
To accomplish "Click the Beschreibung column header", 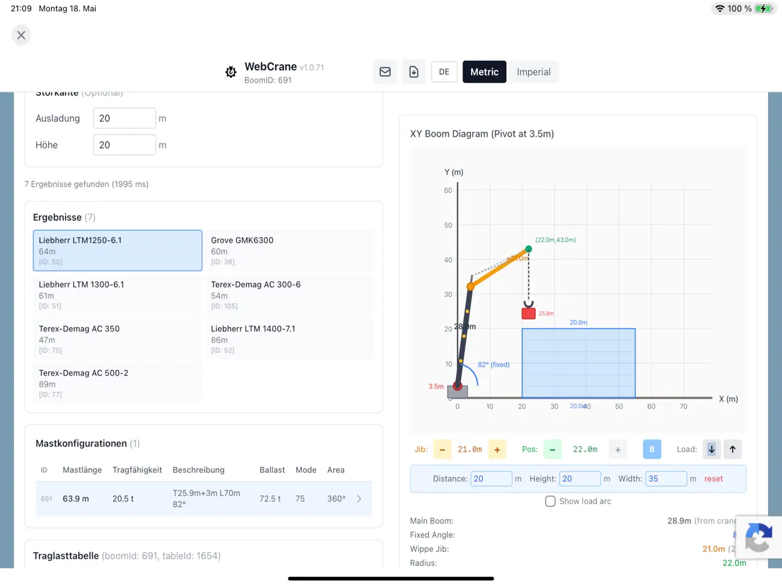I will (198, 470).
